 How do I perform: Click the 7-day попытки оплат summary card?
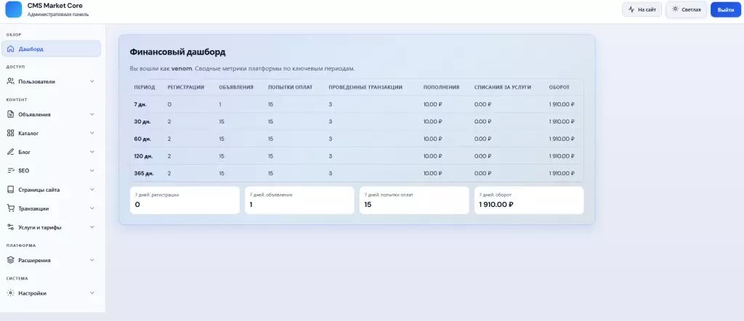[413, 200]
